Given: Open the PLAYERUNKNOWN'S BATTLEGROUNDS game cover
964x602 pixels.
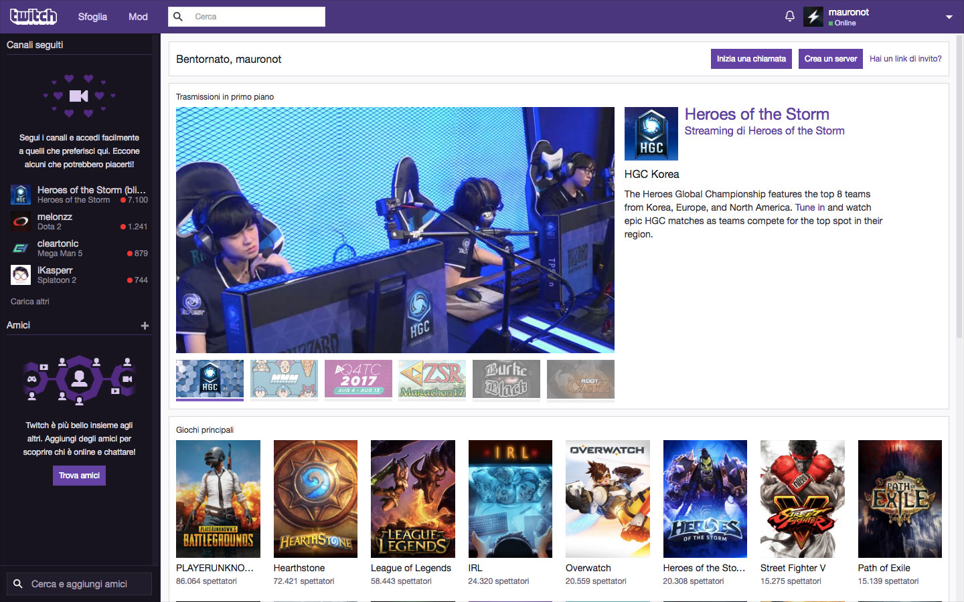Looking at the screenshot, I should (218, 499).
